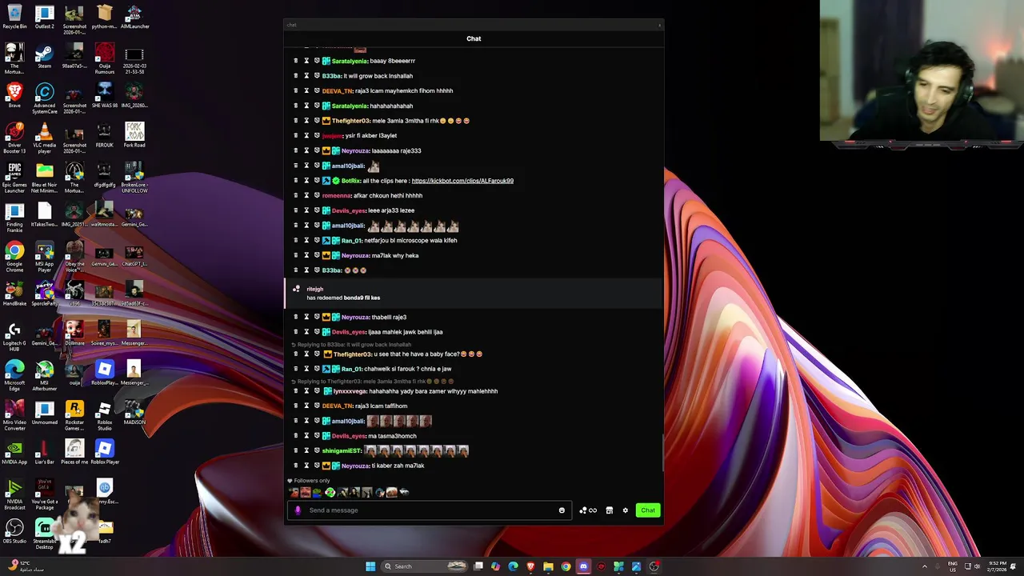Open Discord from the taskbar
This screenshot has width=1024, height=576.
tap(583, 566)
